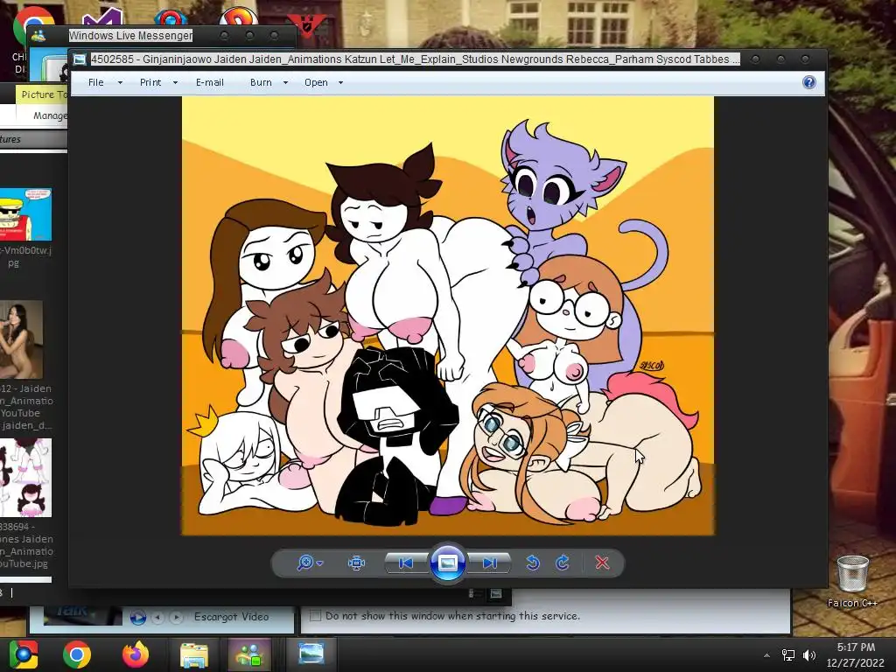Viewport: 896px width, 672px height.
Task: Rotate the picture counterclockwise
Action: [533, 563]
